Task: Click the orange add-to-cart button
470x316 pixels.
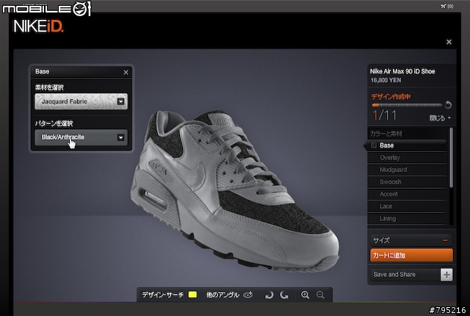Action: [x=411, y=255]
